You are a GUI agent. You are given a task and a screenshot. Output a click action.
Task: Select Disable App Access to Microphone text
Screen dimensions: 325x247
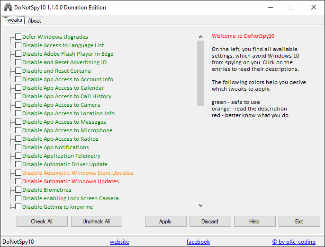tap(67, 130)
